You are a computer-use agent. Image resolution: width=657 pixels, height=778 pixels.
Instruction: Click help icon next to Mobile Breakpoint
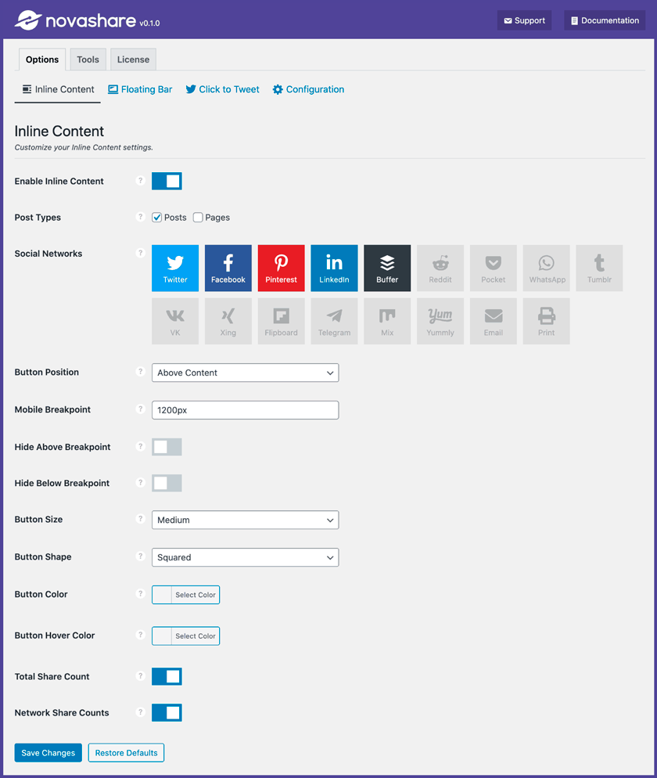click(x=140, y=409)
